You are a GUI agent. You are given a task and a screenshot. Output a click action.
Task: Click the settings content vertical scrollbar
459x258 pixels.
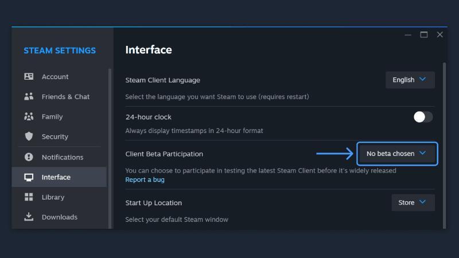(444, 146)
